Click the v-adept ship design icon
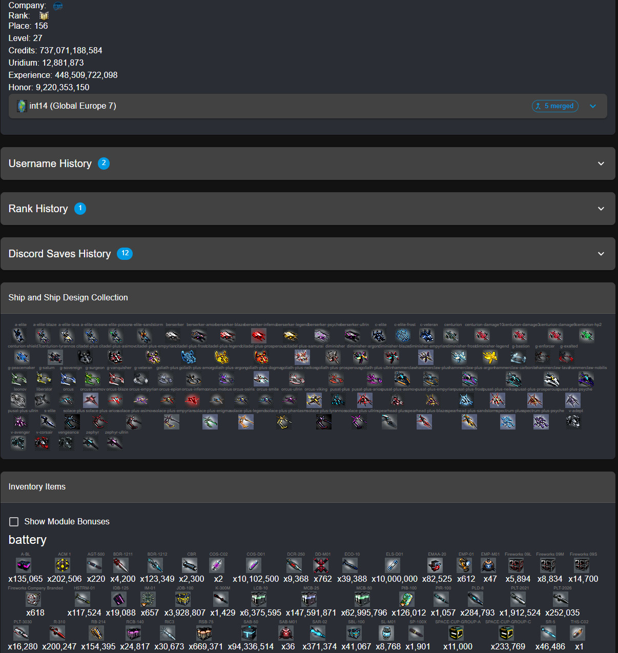The image size is (618, 653). [x=573, y=421]
